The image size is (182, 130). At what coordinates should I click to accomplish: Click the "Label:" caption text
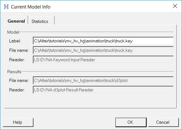[x=15, y=41]
